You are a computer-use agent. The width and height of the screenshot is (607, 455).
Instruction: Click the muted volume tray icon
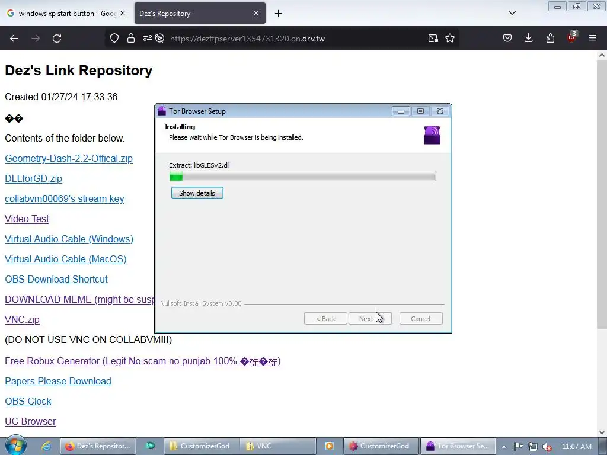click(x=547, y=447)
